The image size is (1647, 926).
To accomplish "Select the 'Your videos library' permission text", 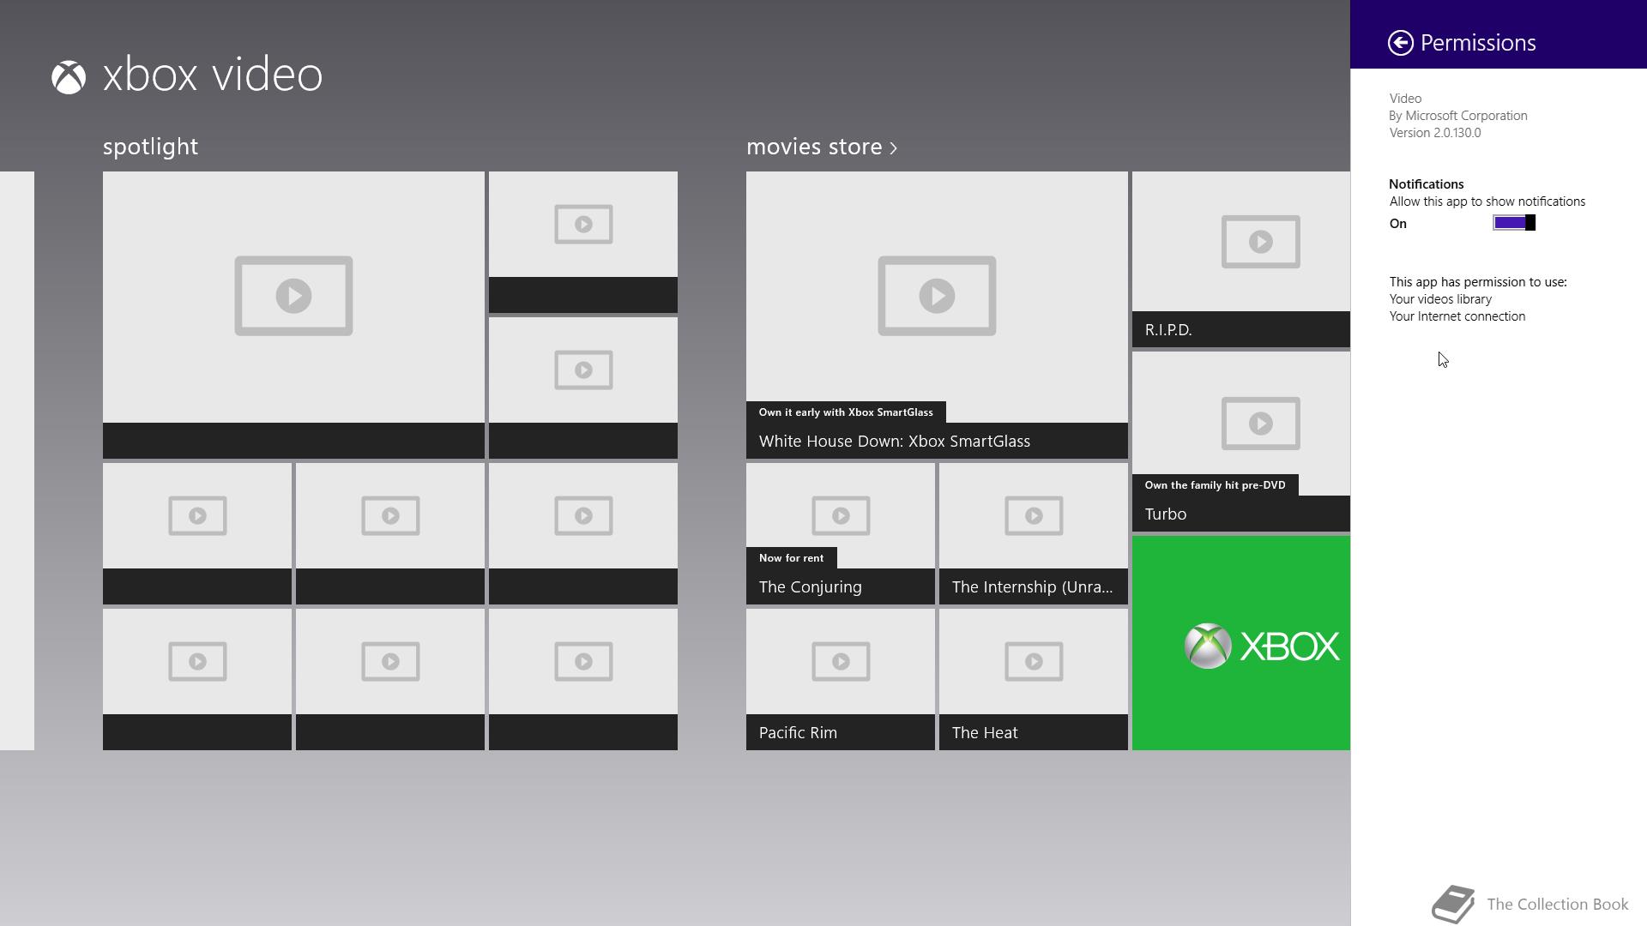I will pos(1440,299).
